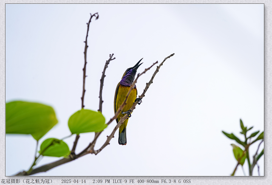
Task: Click the date "2025-04-14"
Action: click(74, 181)
